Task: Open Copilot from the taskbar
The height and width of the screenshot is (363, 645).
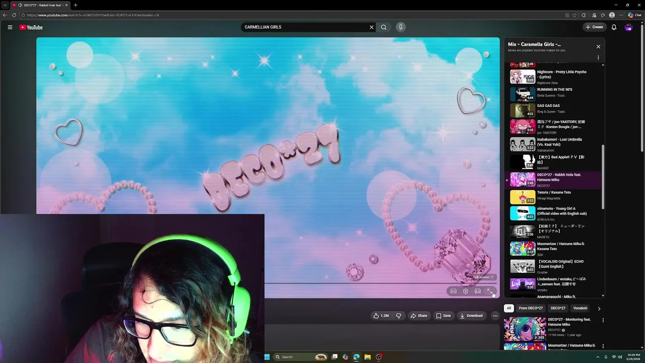Action: point(345,357)
